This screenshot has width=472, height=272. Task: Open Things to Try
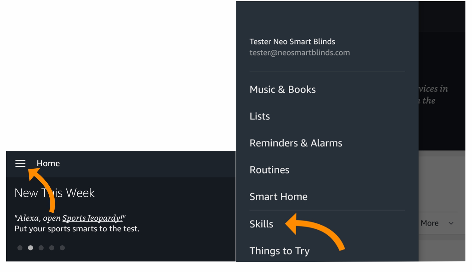click(x=280, y=251)
